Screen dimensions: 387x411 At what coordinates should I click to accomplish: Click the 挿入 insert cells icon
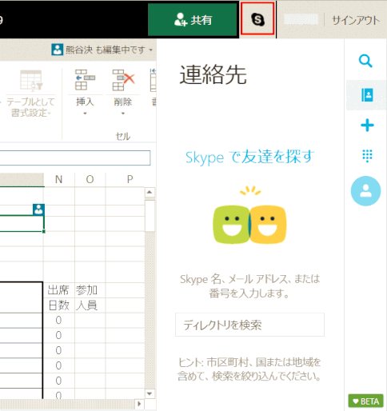(x=85, y=80)
